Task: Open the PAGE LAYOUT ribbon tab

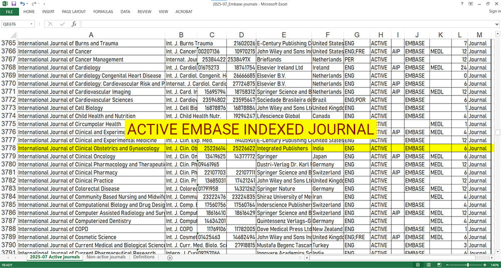Action: point(74,12)
